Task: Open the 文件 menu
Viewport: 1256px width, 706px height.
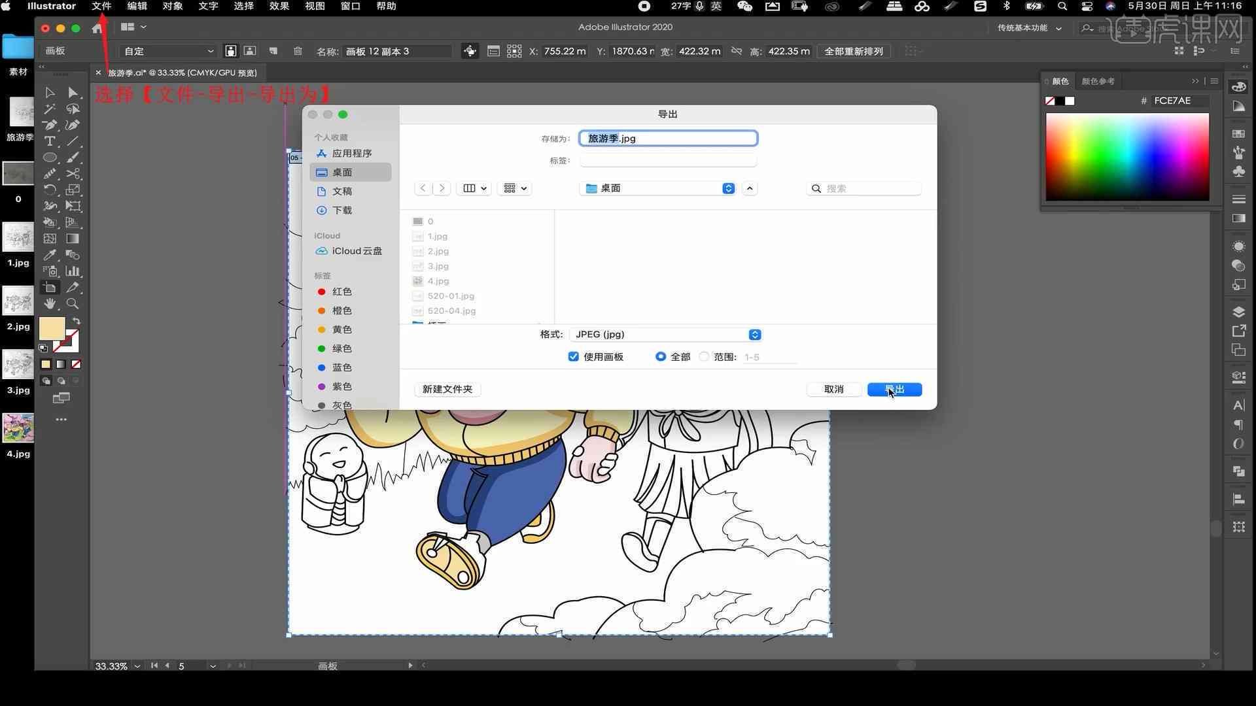Action: (101, 7)
